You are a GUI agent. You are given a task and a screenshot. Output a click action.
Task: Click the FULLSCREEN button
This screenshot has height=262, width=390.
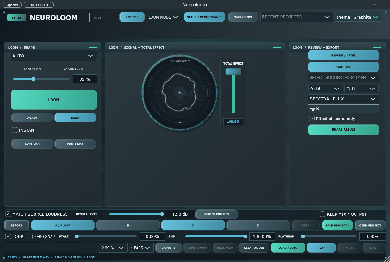click(x=38, y=5)
